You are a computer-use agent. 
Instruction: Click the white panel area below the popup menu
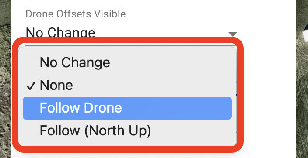[x=153, y=155]
